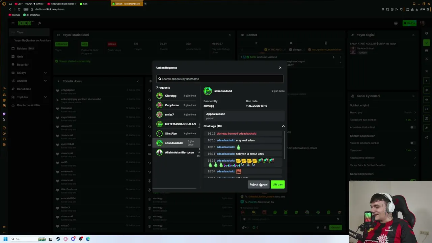432x243 pixels.
Task: Open Windows Start menu
Action: pyautogui.click(x=5, y=239)
